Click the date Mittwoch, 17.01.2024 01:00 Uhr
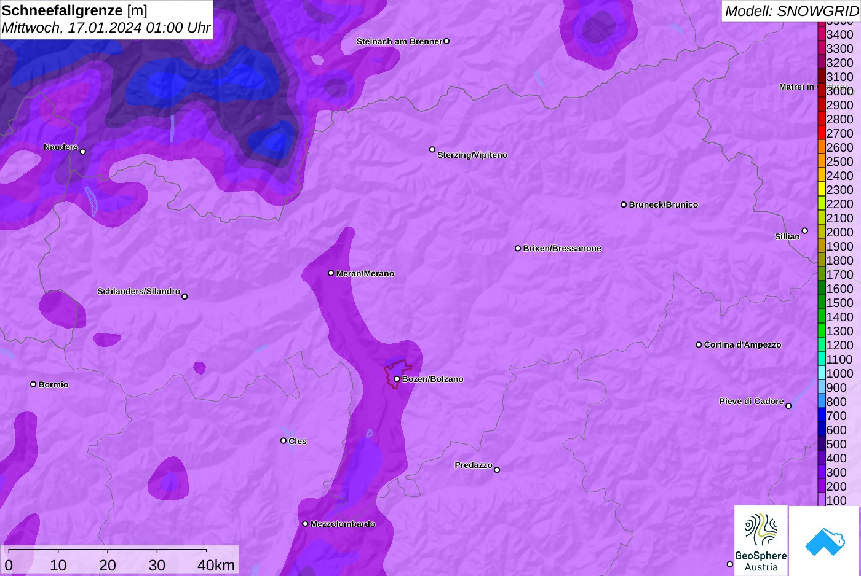Viewport: 861px width, 576px height. pos(106,28)
